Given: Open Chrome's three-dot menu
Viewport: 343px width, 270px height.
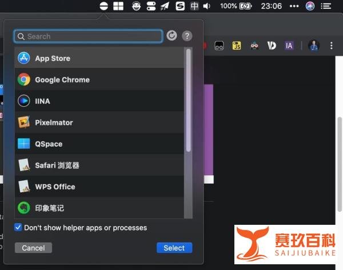Looking at the screenshot, I should pos(332,46).
